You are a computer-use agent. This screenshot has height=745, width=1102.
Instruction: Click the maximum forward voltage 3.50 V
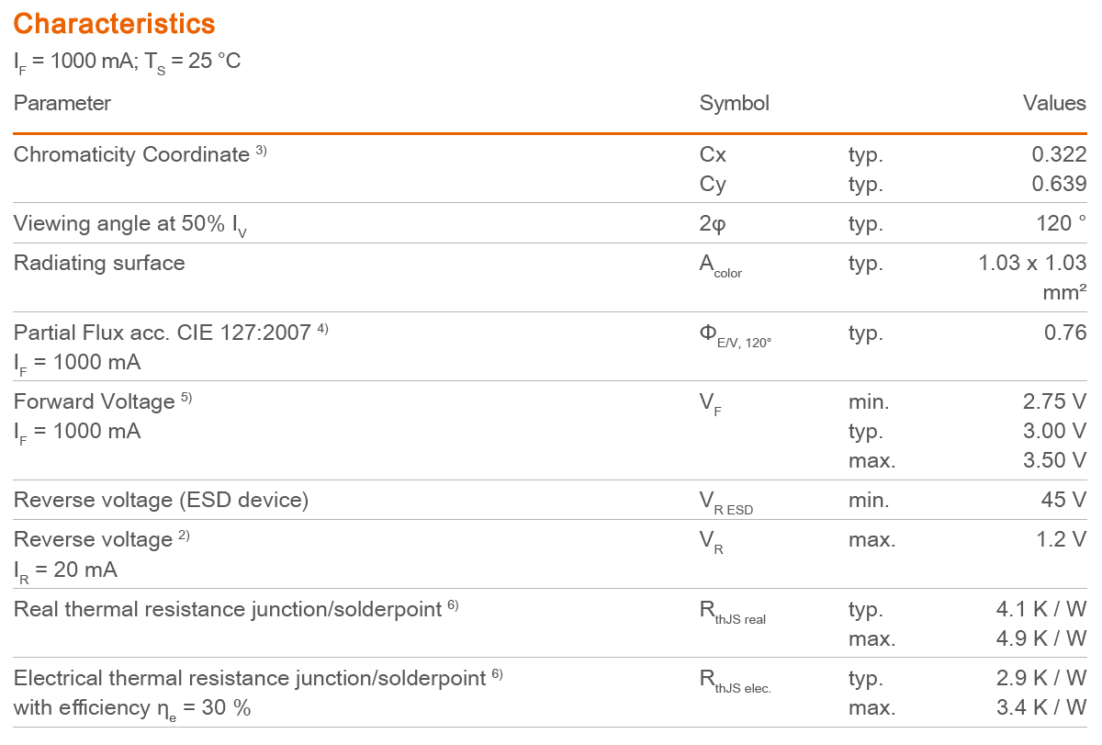(1054, 460)
